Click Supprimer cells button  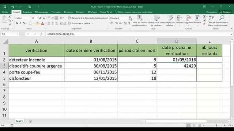[189, 20]
